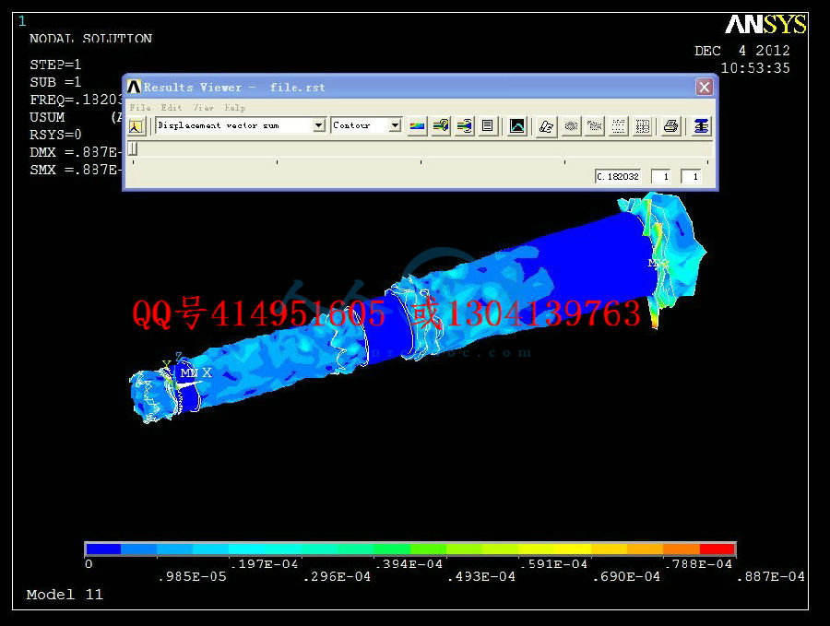
Task: Click the legend value .887E-04
Action: (x=771, y=577)
